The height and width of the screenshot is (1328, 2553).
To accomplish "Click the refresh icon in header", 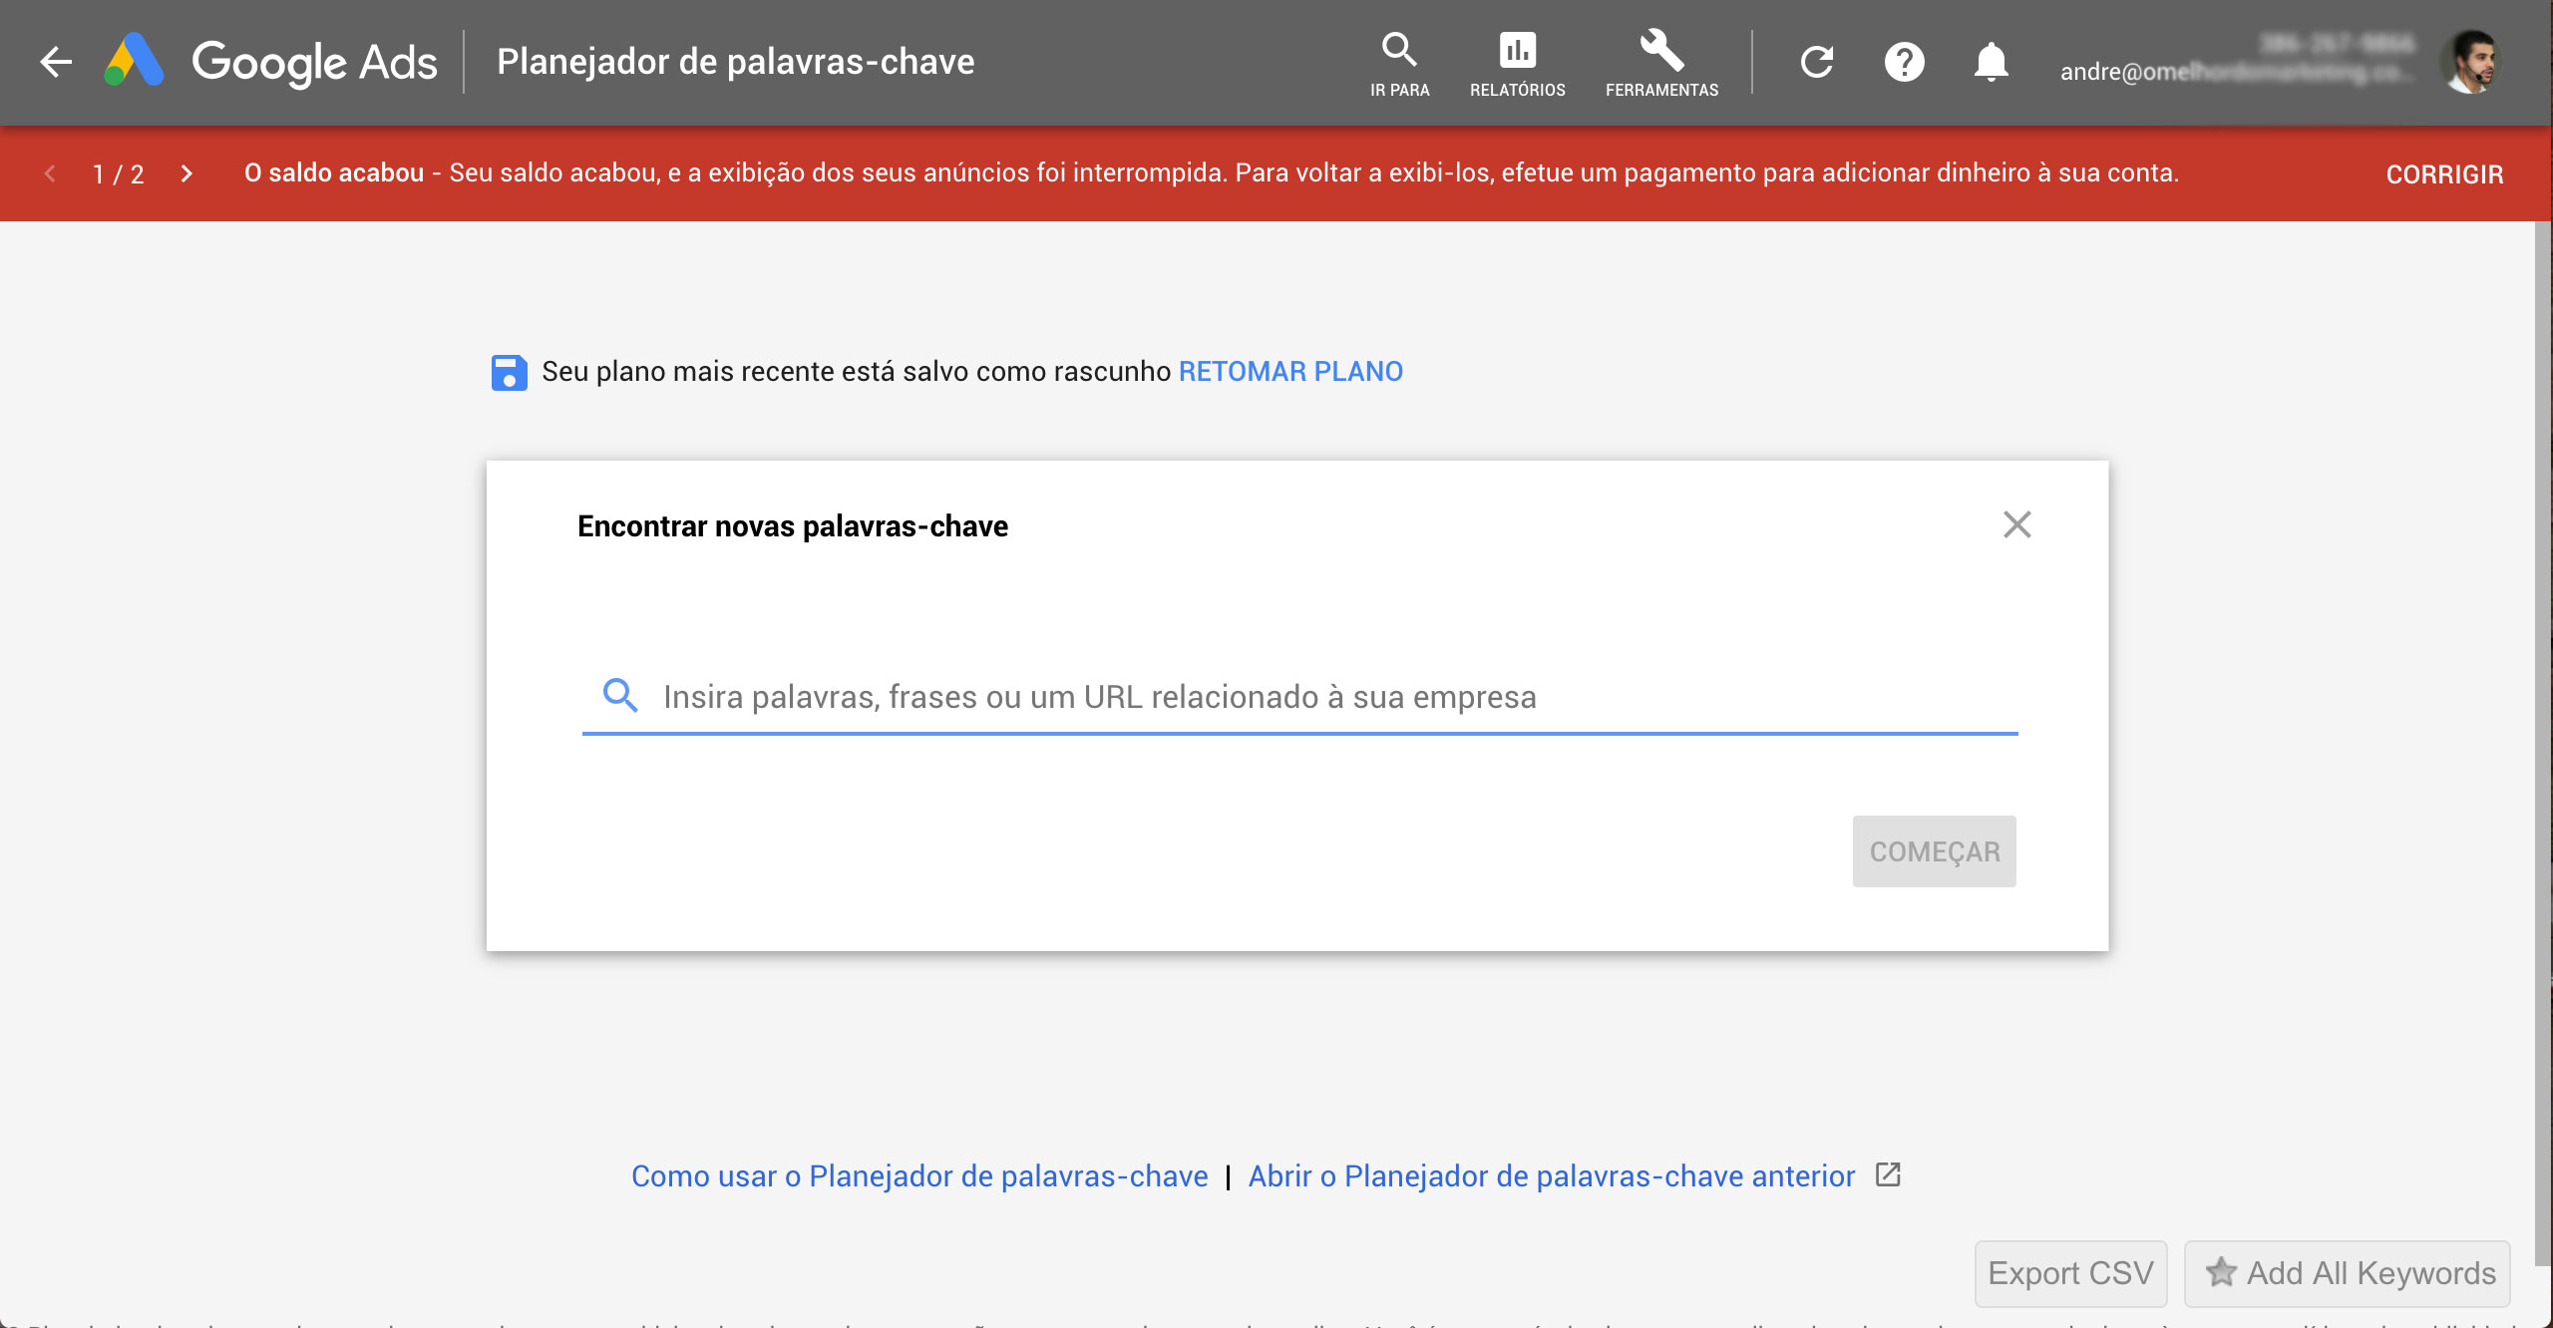I will point(1817,62).
